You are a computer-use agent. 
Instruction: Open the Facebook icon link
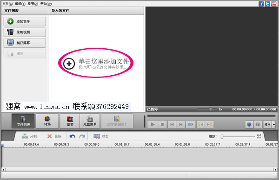[x=261, y=4]
